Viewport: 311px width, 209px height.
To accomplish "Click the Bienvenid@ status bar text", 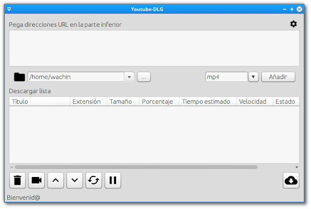I will tap(23, 197).
